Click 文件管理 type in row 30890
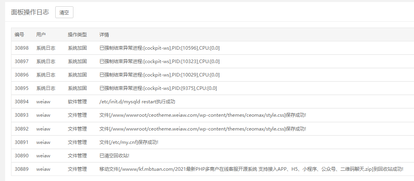This screenshot has height=181, width=414. tap(77, 156)
